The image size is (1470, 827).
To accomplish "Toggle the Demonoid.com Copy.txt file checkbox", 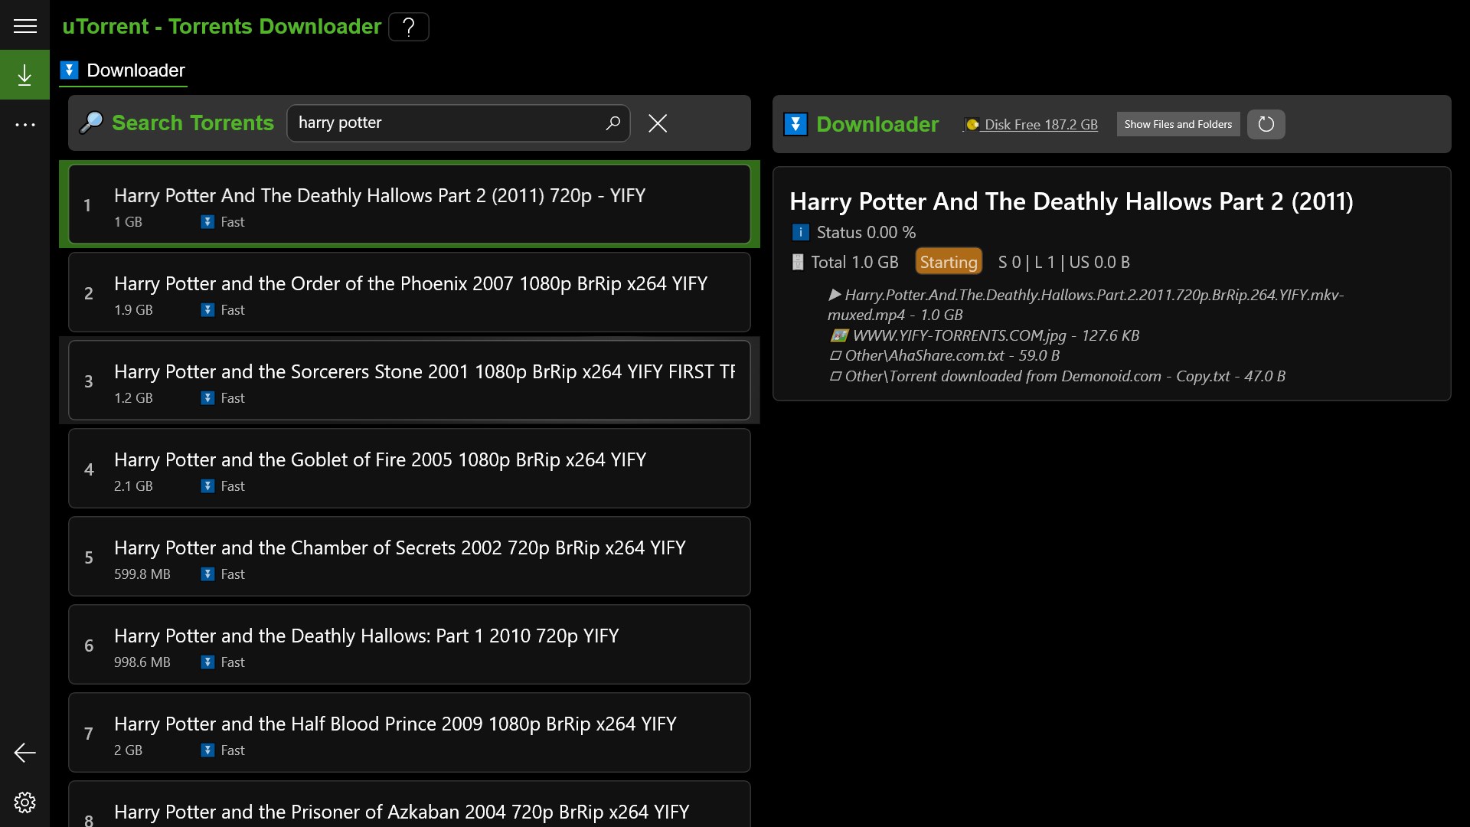I will pos(835,377).
